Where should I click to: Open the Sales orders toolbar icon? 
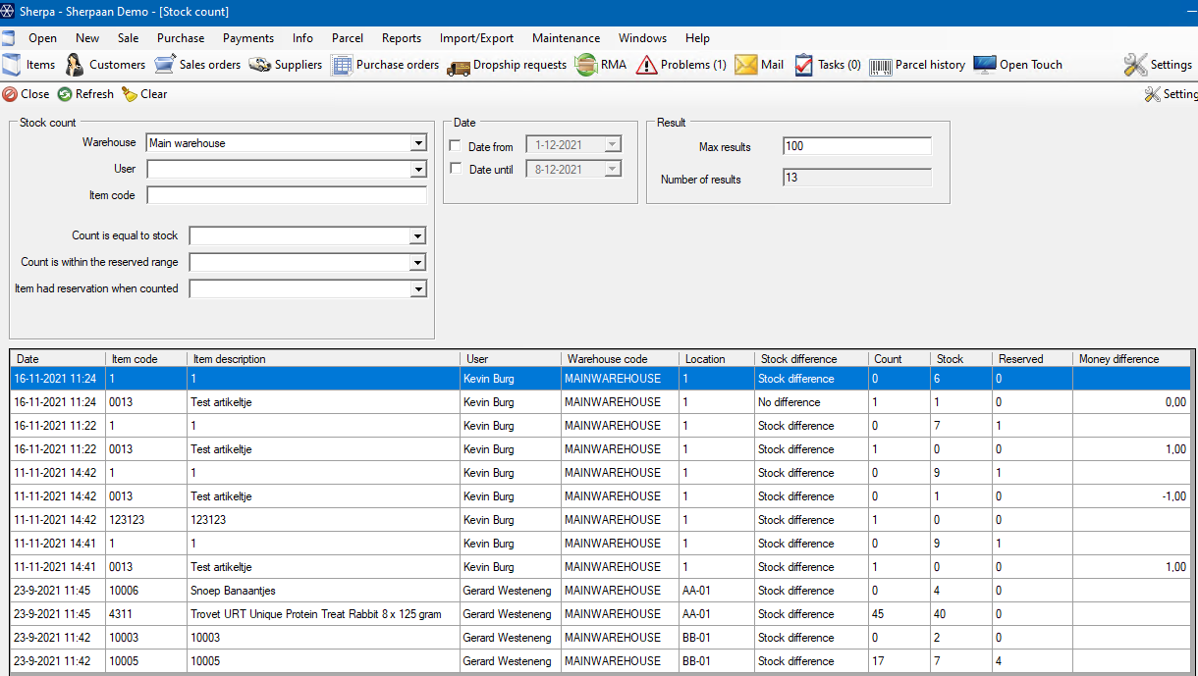click(165, 65)
